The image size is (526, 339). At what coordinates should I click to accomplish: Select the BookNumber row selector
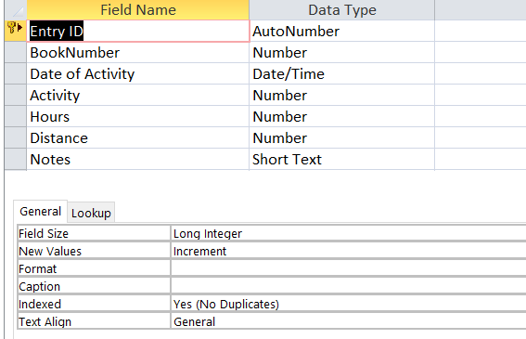point(16,53)
